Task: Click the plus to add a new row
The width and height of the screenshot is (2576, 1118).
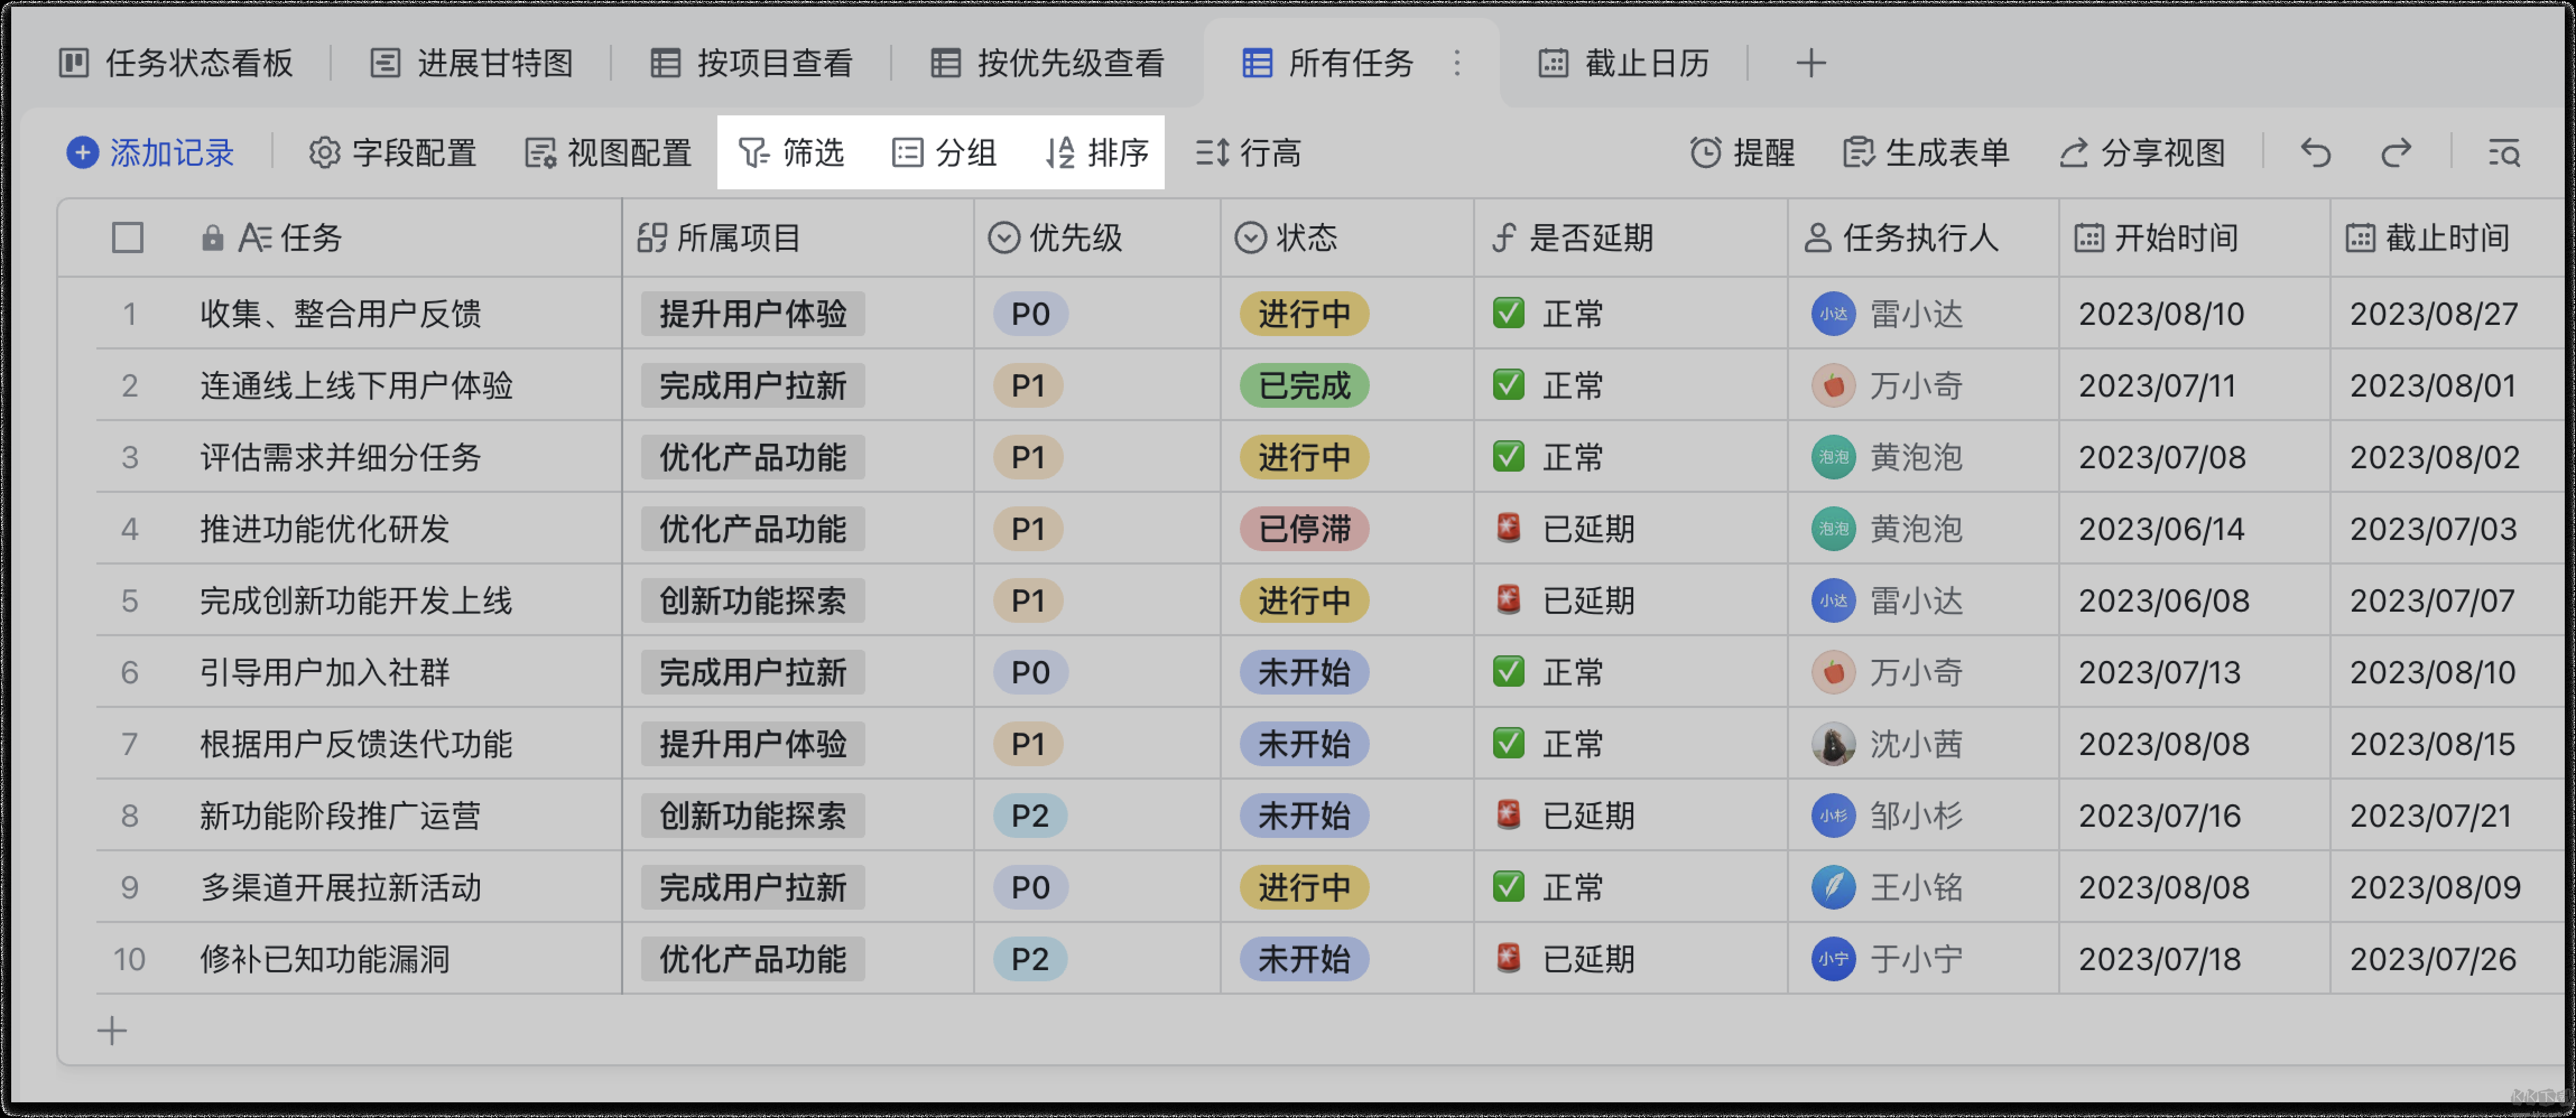Action: pyautogui.click(x=112, y=1031)
